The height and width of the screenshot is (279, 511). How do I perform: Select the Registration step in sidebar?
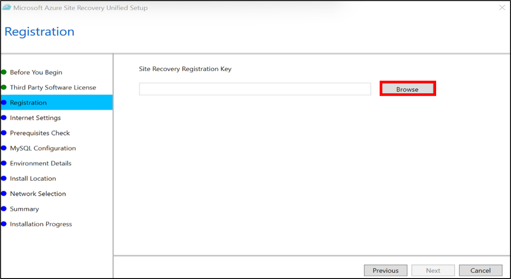(x=57, y=102)
